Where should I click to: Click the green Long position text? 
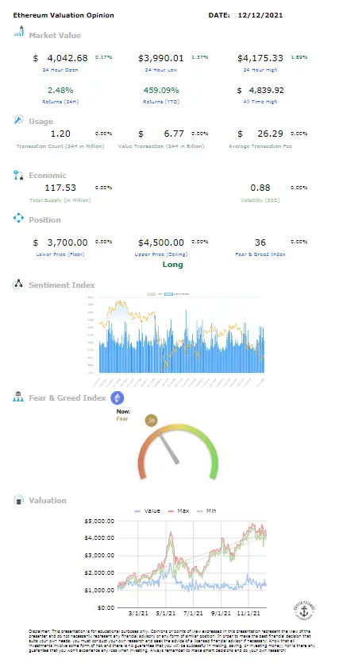[x=173, y=265]
